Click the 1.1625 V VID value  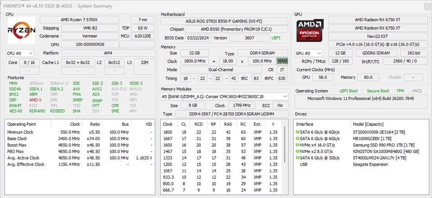(x=144, y=158)
